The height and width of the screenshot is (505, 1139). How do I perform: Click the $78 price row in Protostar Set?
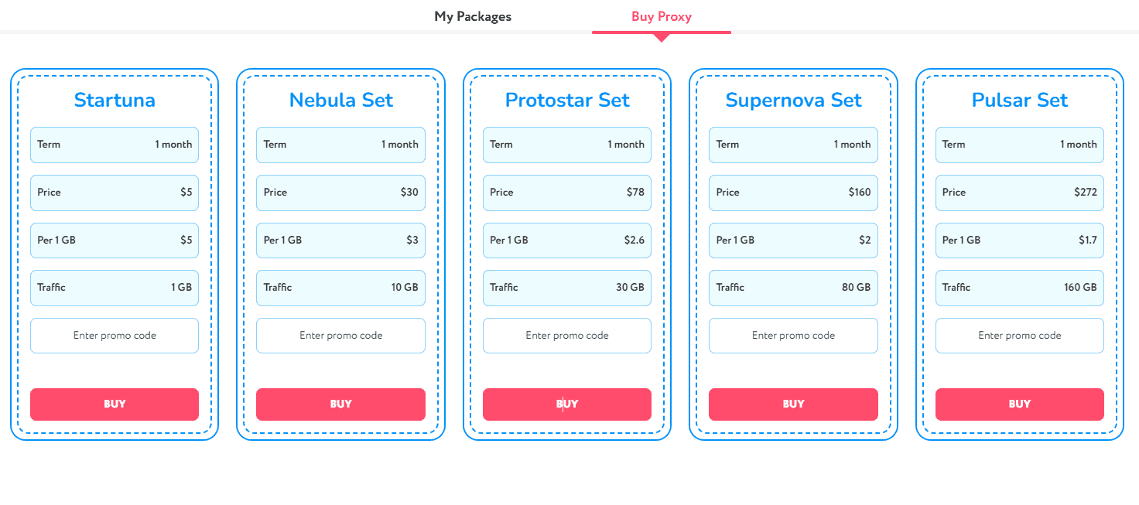[566, 193]
